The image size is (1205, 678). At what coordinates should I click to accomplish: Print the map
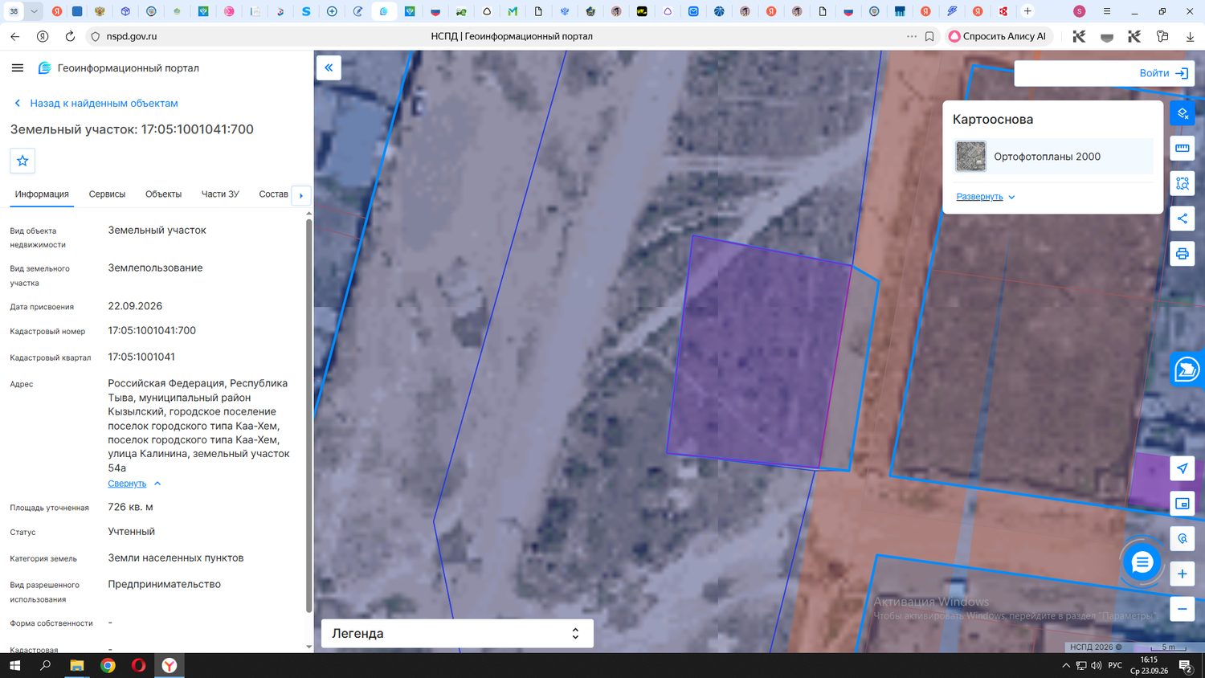[1183, 254]
